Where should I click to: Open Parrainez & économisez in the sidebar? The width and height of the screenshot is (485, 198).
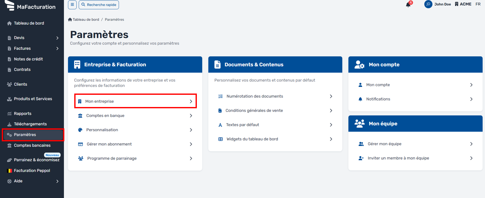tap(37, 160)
